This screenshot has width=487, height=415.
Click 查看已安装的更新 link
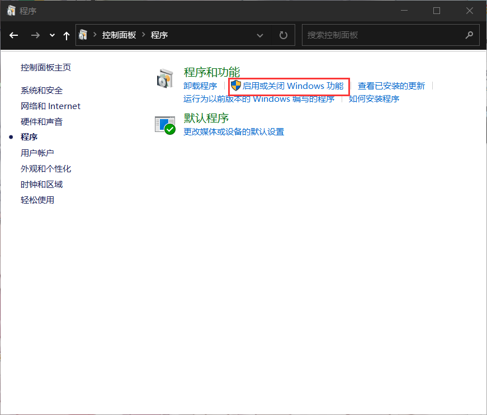click(391, 86)
